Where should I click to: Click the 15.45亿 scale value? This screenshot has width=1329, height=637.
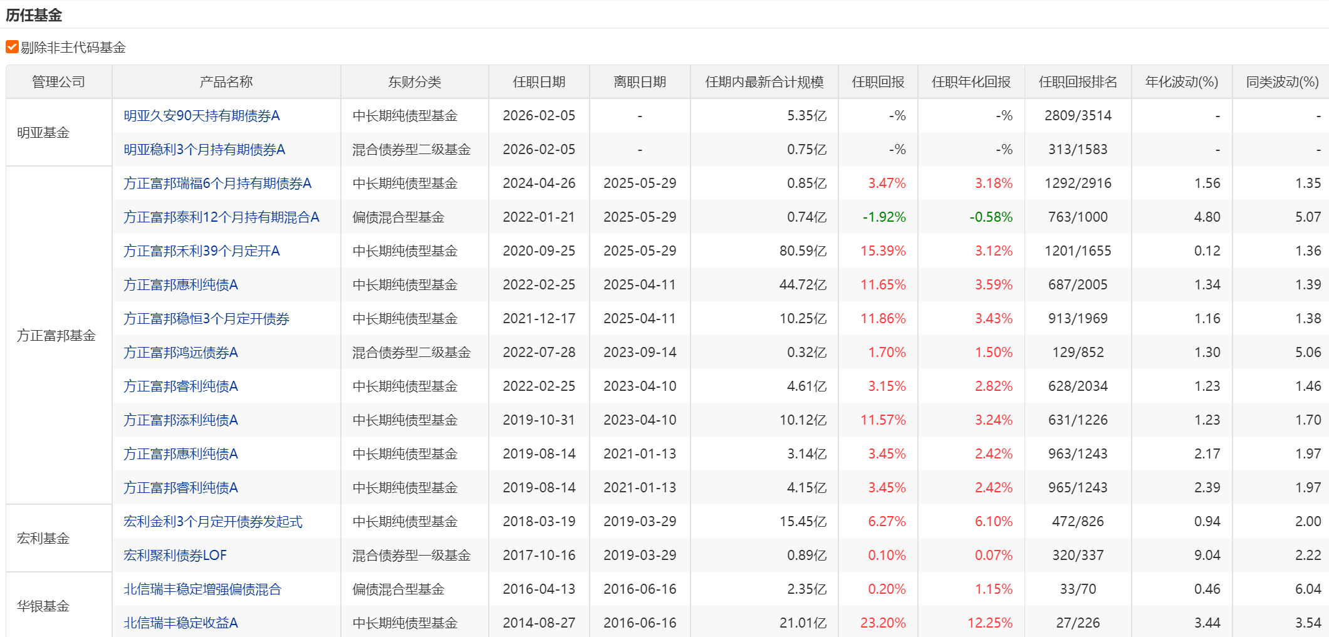pyautogui.click(x=803, y=522)
